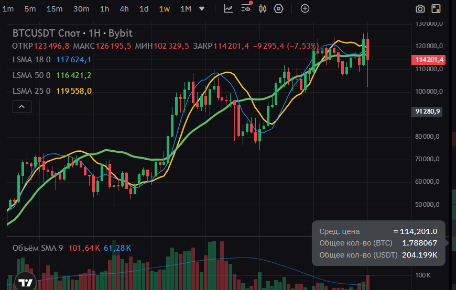Viewport: 456px width, 290px height.
Task: Enter fullscreen chart mode
Action: (x=436, y=8)
